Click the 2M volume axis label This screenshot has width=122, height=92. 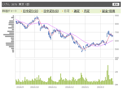[x=116, y=72]
